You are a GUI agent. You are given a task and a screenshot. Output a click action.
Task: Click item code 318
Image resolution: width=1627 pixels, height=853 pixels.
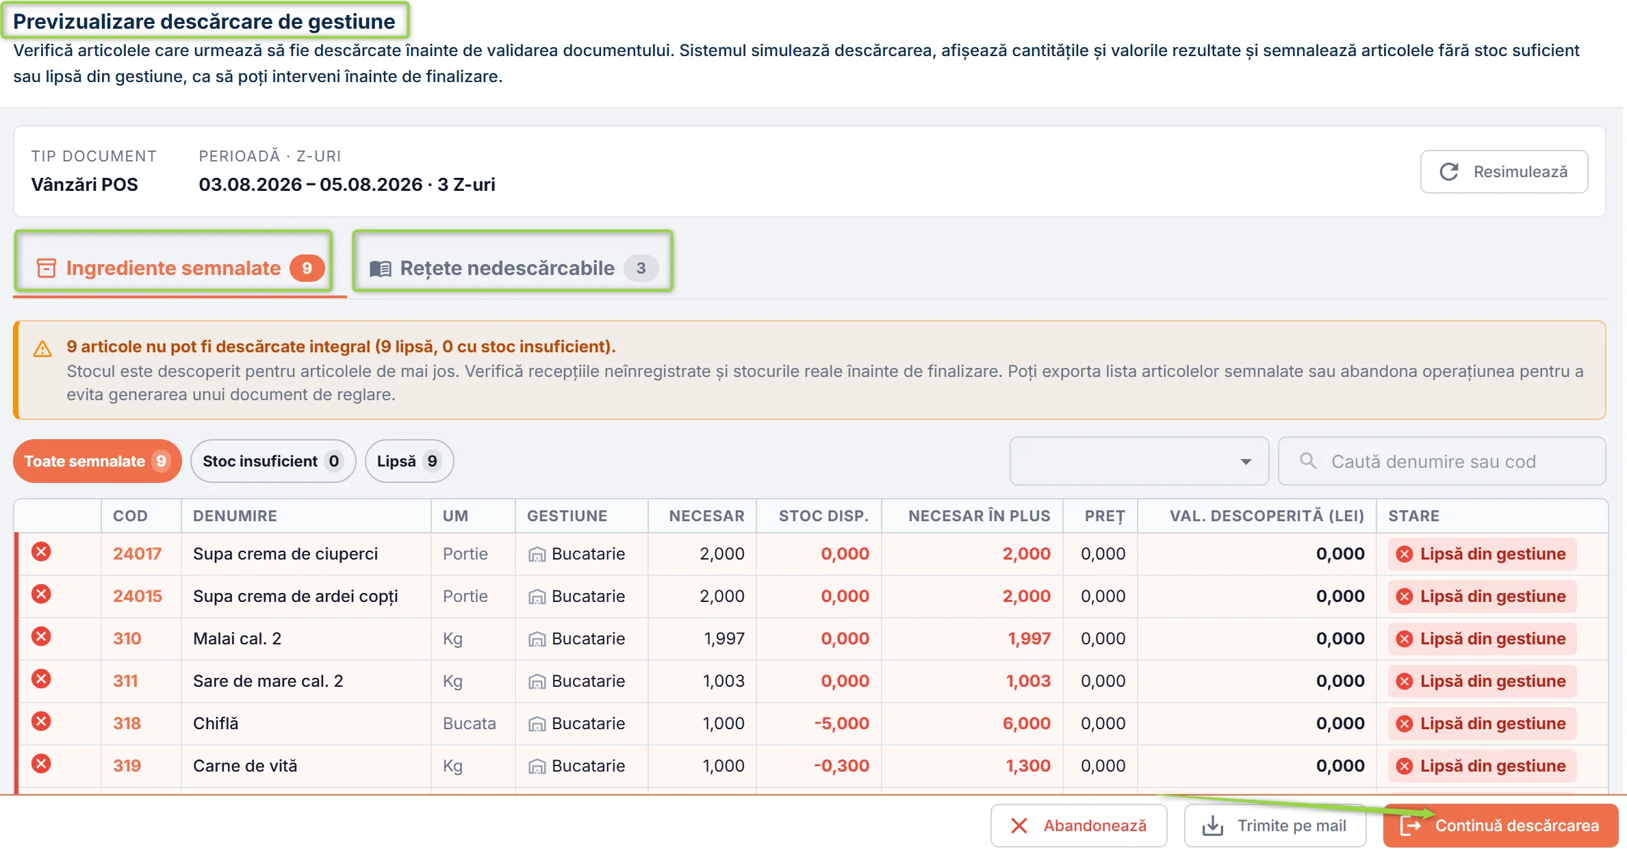point(127,723)
